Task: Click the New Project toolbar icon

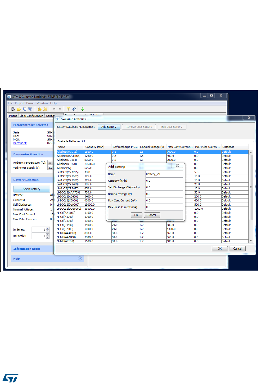Action: [13, 109]
